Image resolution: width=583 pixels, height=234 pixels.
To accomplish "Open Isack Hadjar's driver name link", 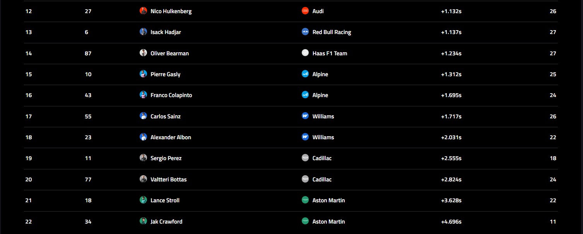I will [x=166, y=32].
